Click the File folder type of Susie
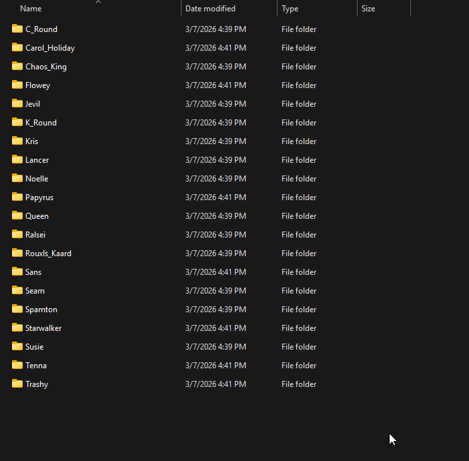 coord(299,347)
